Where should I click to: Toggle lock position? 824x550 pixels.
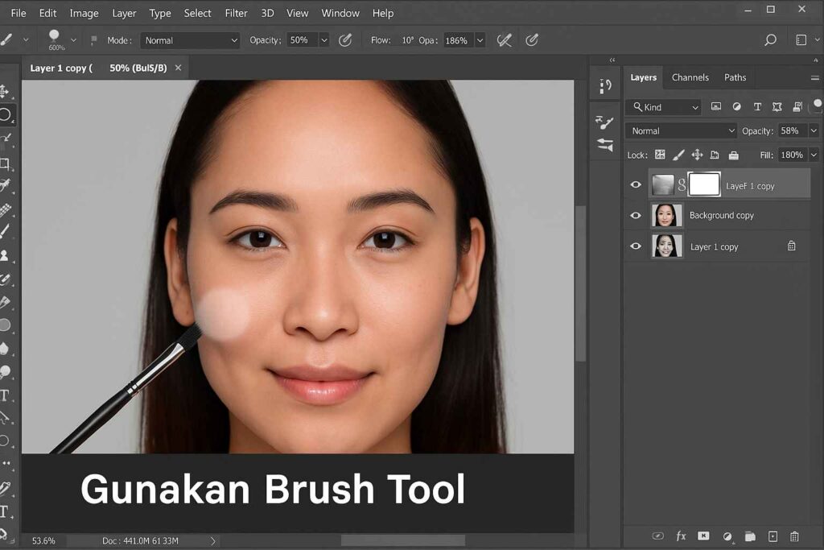[x=697, y=155]
